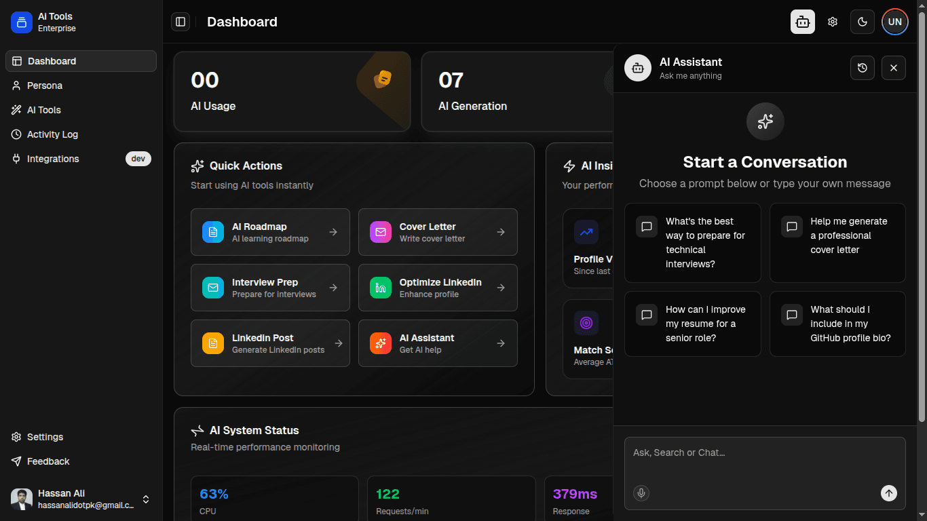This screenshot has width=927, height=521.
Task: Toggle the sidebar panel button
Action: (181, 22)
